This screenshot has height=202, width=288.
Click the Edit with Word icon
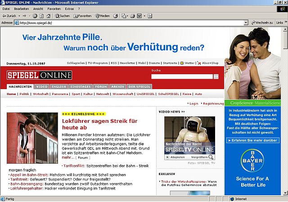(139, 16)
